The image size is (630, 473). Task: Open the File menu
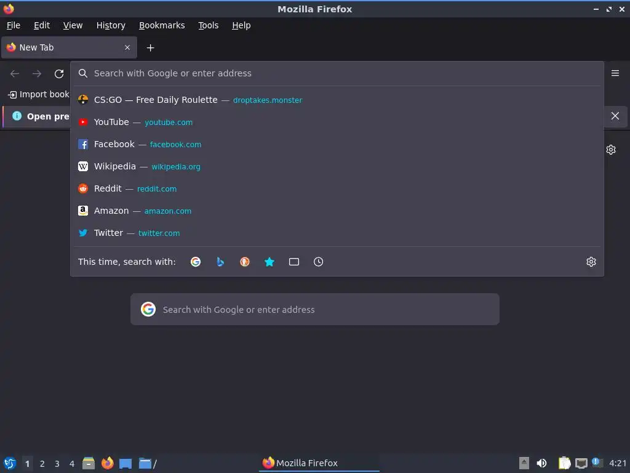(x=14, y=25)
